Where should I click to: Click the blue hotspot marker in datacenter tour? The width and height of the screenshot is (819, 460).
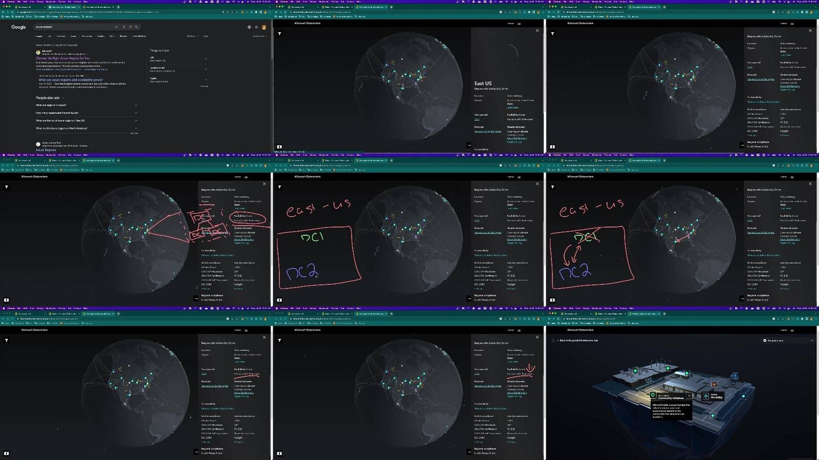click(735, 376)
